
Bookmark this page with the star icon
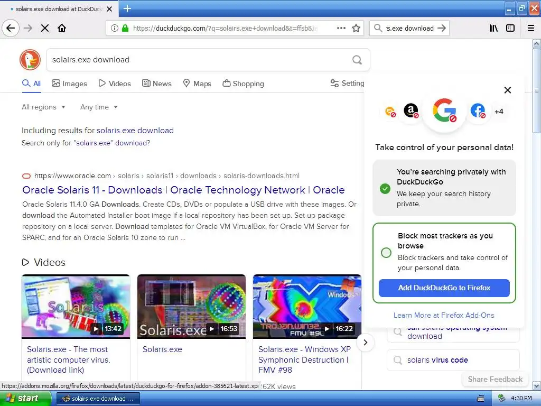click(x=356, y=28)
